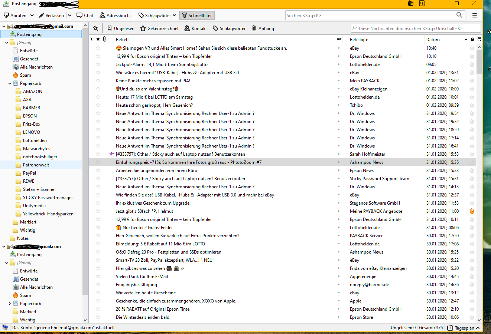Click the orange junk flame on PAYBACK Angebote mail
Image resolution: width=491 pixels, height=334 pixels.
click(472, 211)
